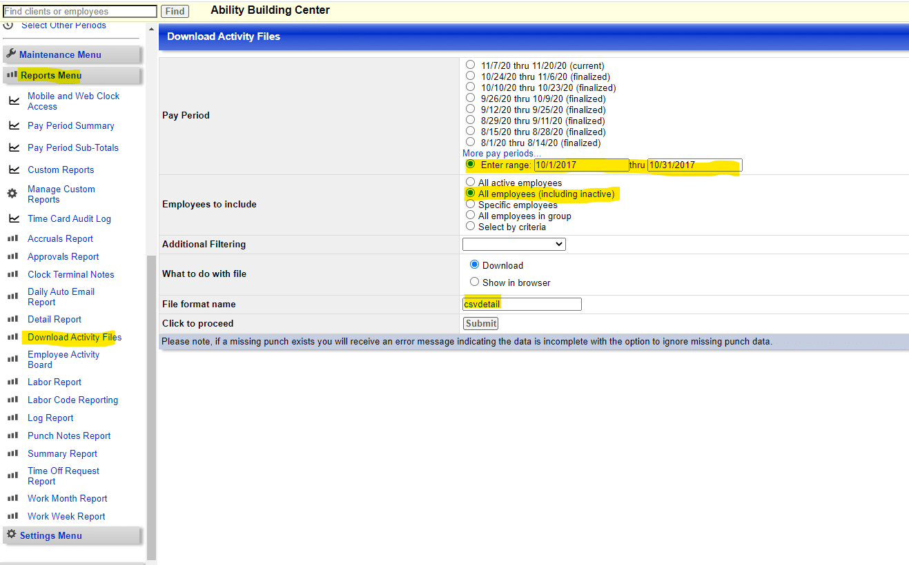The width and height of the screenshot is (909, 565).
Task: Click the Find button
Action: click(175, 11)
